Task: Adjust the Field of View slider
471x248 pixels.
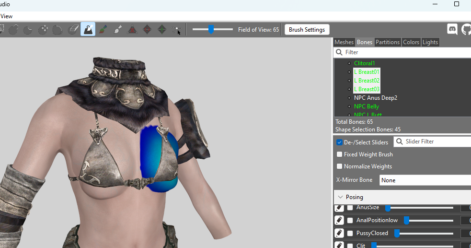Action: 212,29
